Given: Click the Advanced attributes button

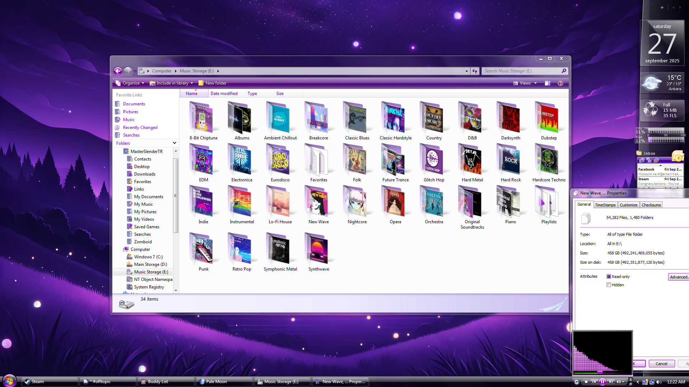Looking at the screenshot, I should click(679, 277).
